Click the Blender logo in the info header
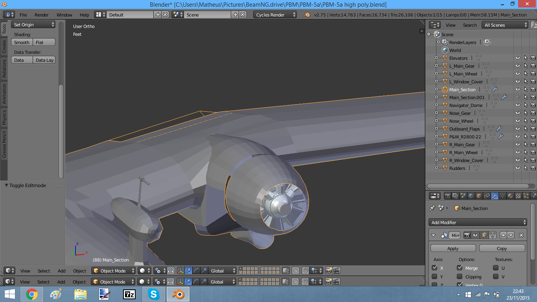This screenshot has height=302, width=537. pos(307,15)
